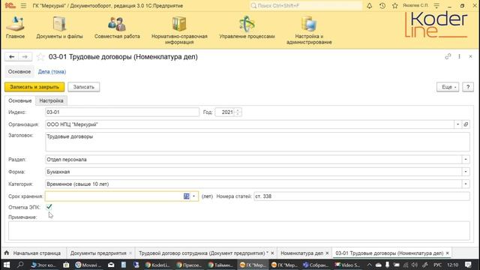This screenshot has width=480, height=270.
Task: Open the Дела (тома) link
Action: pyautogui.click(x=52, y=72)
